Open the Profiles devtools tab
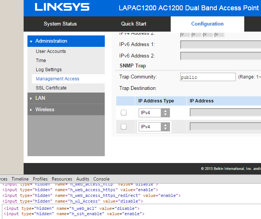This screenshot has height=219, width=261. pyautogui.click(x=40, y=179)
